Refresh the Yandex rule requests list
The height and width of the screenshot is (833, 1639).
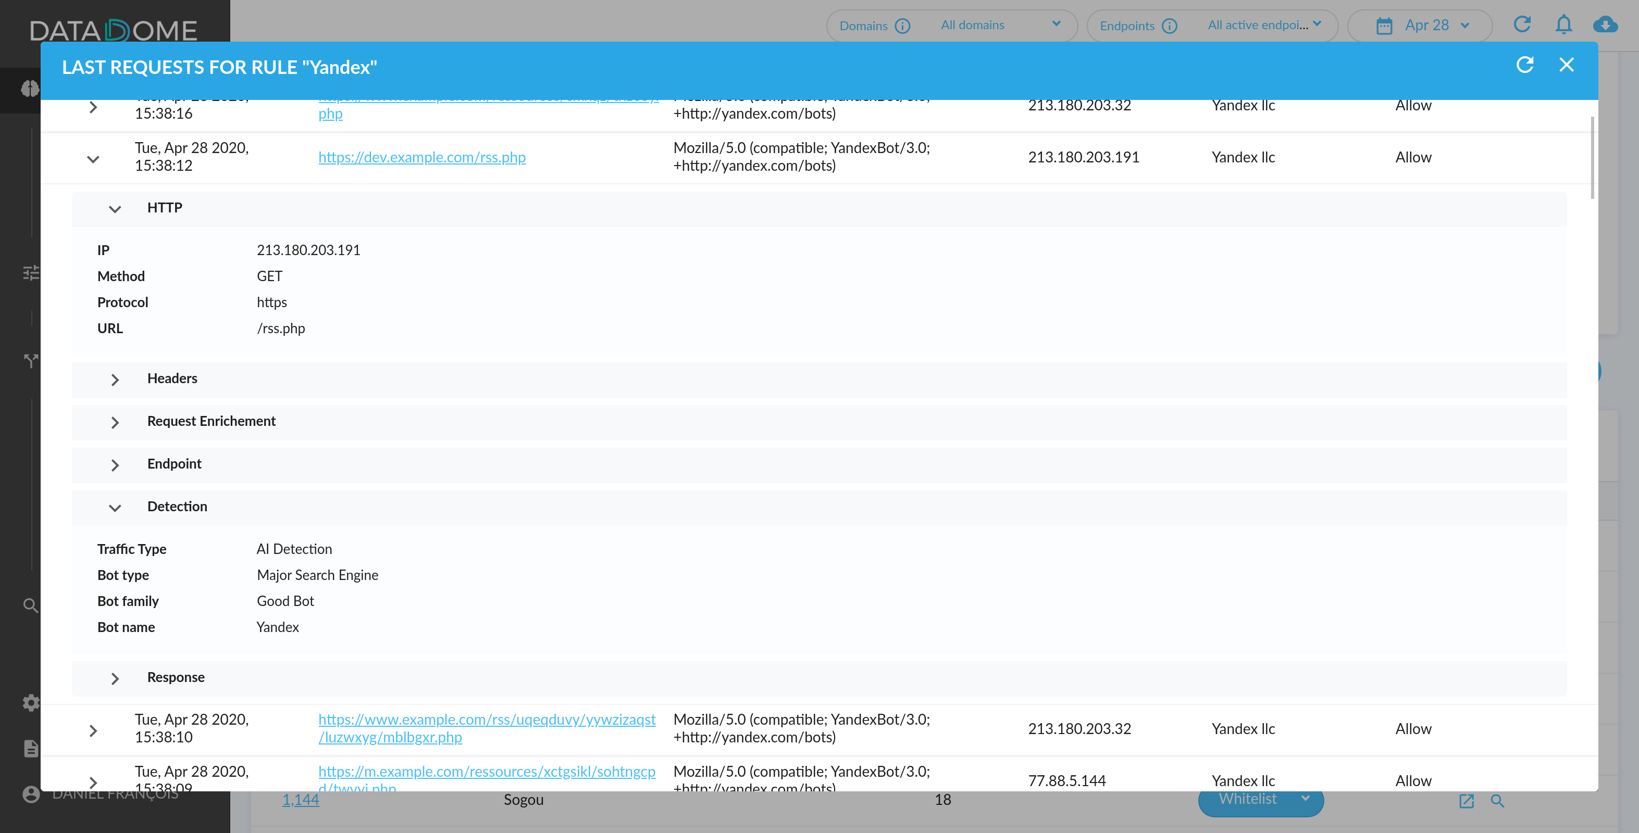pos(1524,65)
